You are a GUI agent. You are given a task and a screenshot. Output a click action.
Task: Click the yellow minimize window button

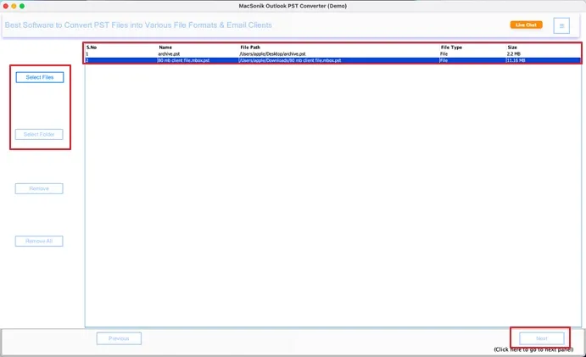pyautogui.click(x=14, y=6)
